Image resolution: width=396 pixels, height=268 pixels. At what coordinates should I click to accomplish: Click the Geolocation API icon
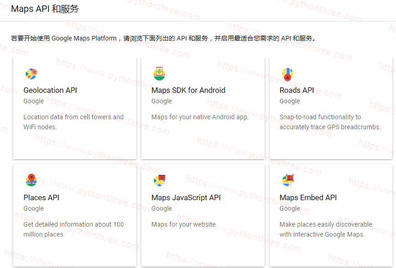pyautogui.click(x=31, y=74)
